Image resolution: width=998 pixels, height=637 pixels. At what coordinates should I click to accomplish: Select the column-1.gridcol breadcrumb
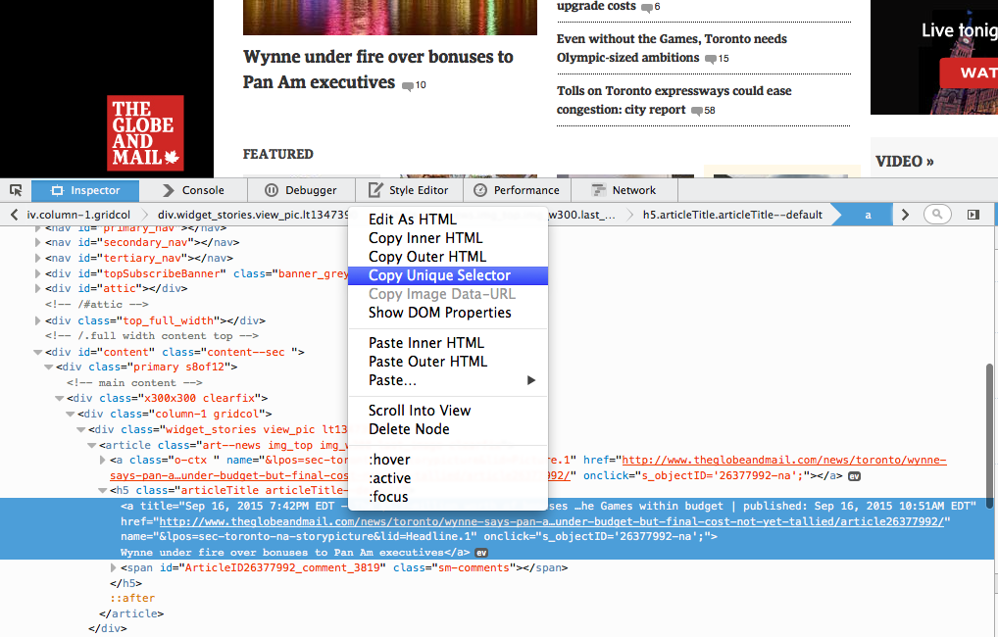(78, 215)
